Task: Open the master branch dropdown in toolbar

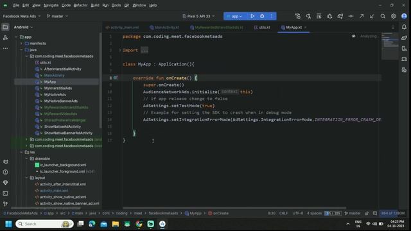Action: click(x=57, y=16)
